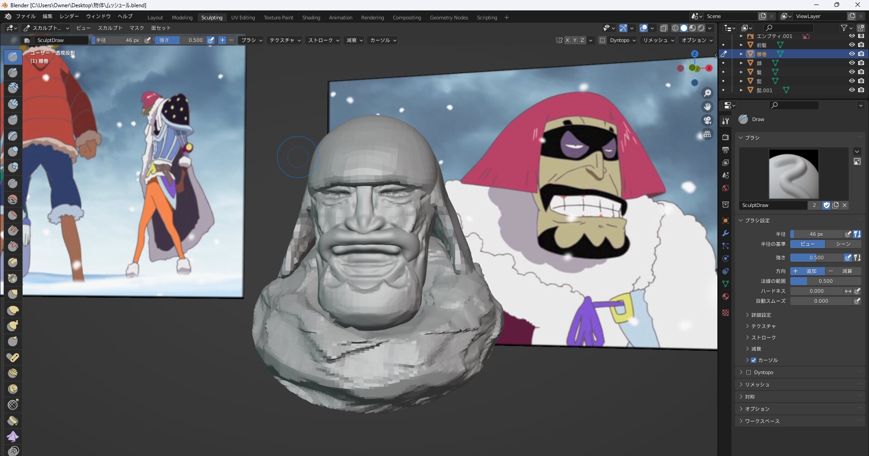This screenshot has width=869, height=456.
Task: Toggle X axis symmetry in the header
Action: tap(567, 40)
